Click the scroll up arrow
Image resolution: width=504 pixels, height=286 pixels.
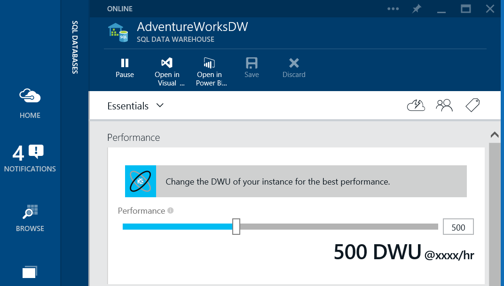pyautogui.click(x=495, y=135)
